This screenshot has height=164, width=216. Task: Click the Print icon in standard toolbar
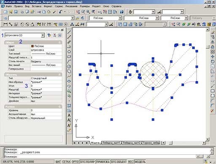[22, 12]
